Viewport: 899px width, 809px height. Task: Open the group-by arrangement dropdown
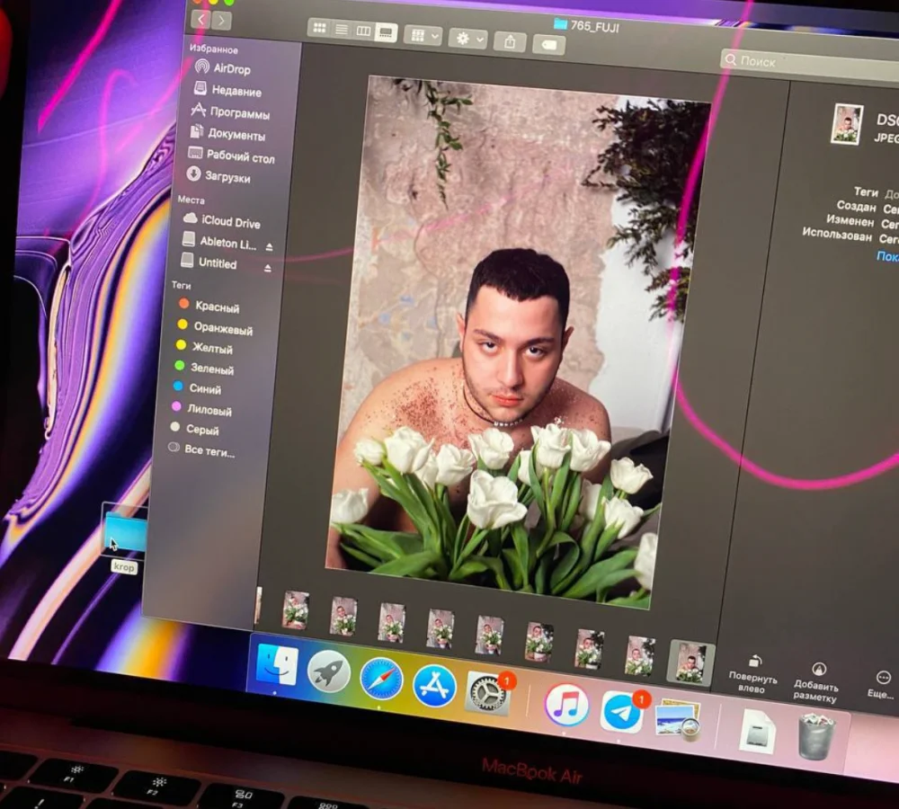423,36
